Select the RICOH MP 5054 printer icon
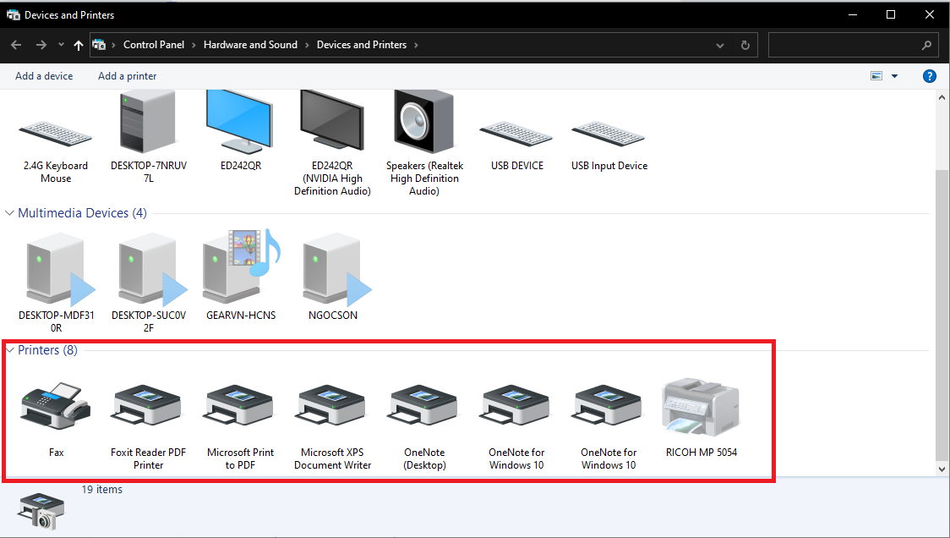Screen dimensions: 950x538 [701, 407]
